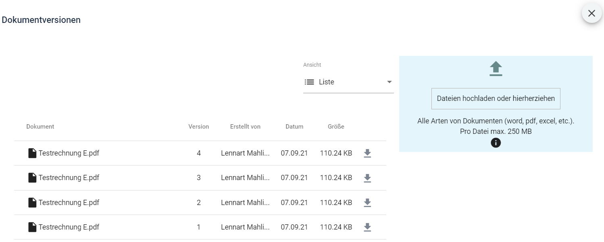Click the file icon of version 1
The width and height of the screenshot is (604, 242).
click(32, 228)
